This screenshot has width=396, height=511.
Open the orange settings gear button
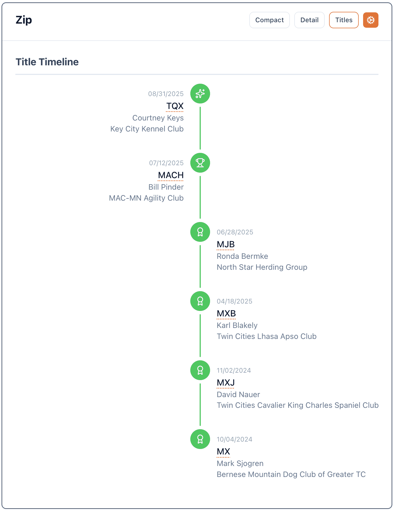[x=370, y=20]
